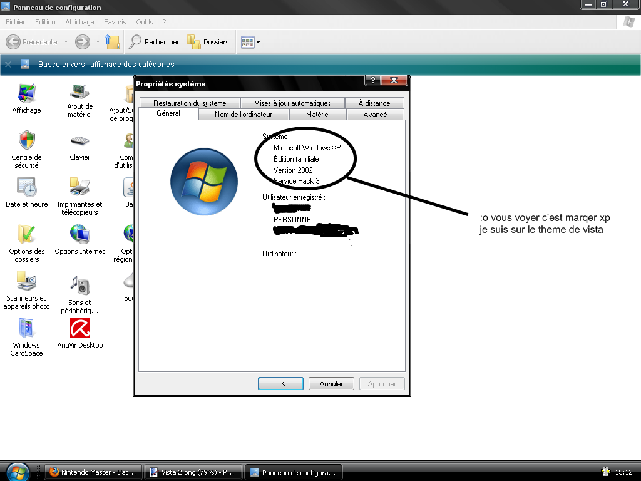Click the 'Édition familiale' text
This screenshot has width=641, height=481.
(296, 158)
